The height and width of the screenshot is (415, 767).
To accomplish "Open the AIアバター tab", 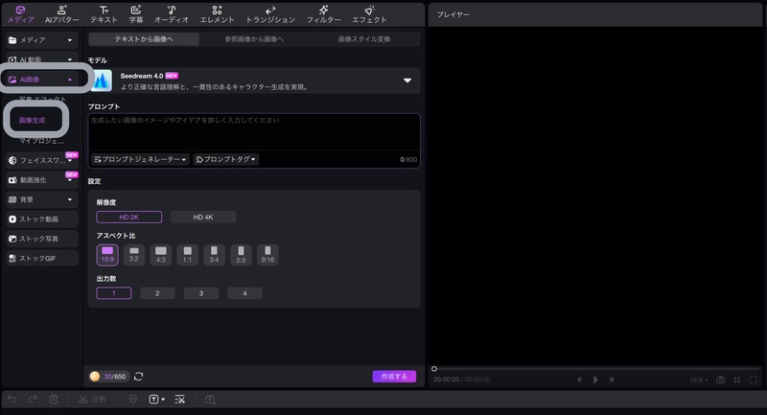I will coord(62,14).
